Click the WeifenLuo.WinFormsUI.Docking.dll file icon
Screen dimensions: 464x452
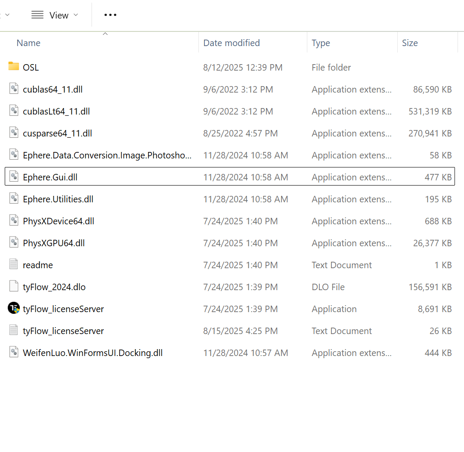click(x=14, y=353)
